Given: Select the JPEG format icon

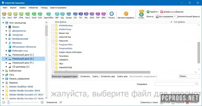Looking at the screenshot, I should pyautogui.click(x=104, y=15).
